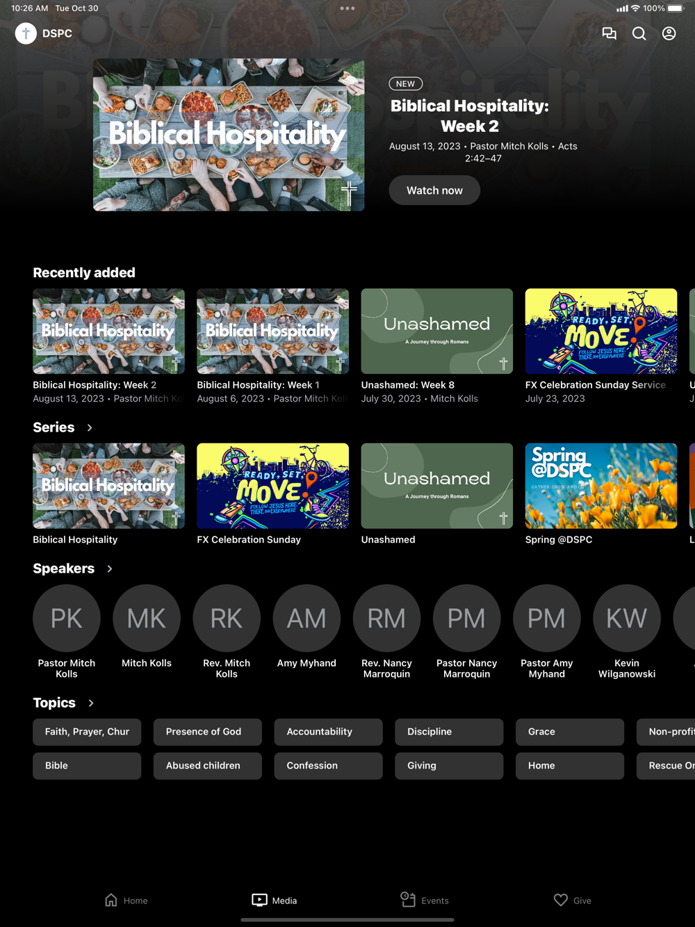Tap the three-dot multitasking indicator

(347, 8)
